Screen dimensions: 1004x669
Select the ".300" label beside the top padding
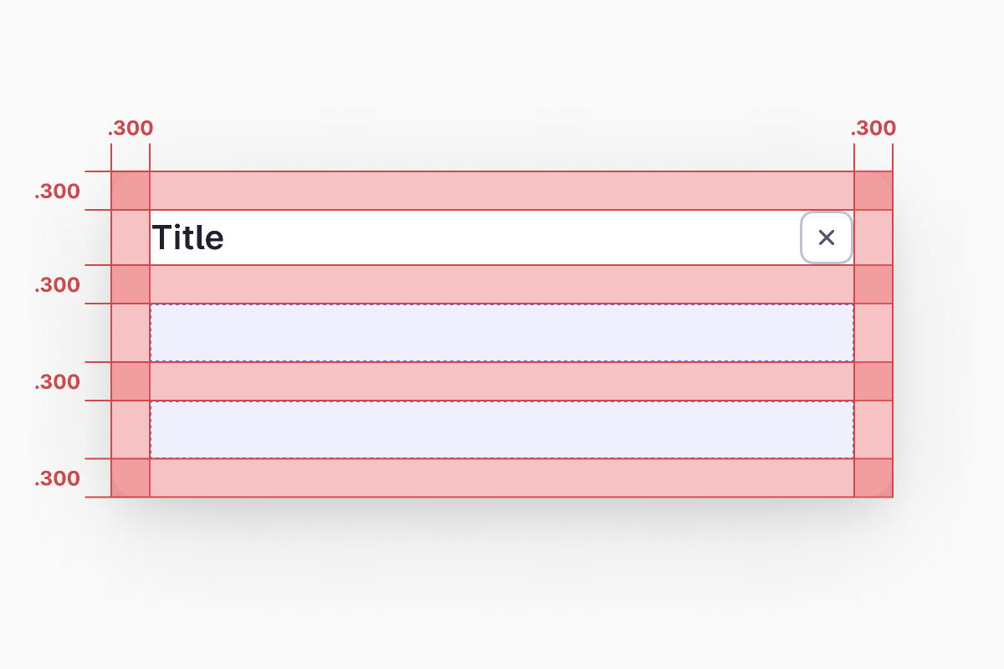58,192
